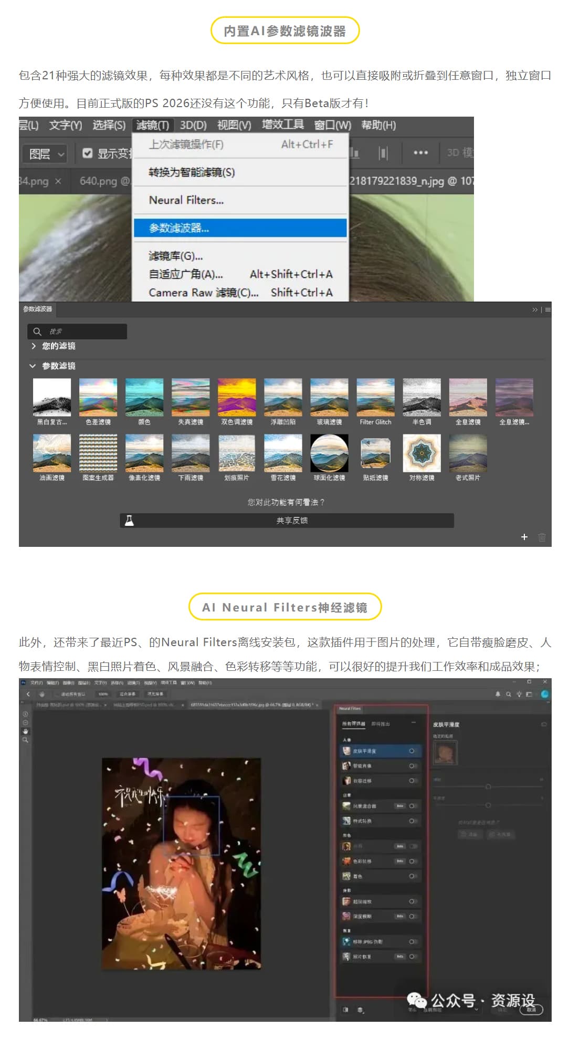Switch to the 即将推出 tab

(x=381, y=723)
